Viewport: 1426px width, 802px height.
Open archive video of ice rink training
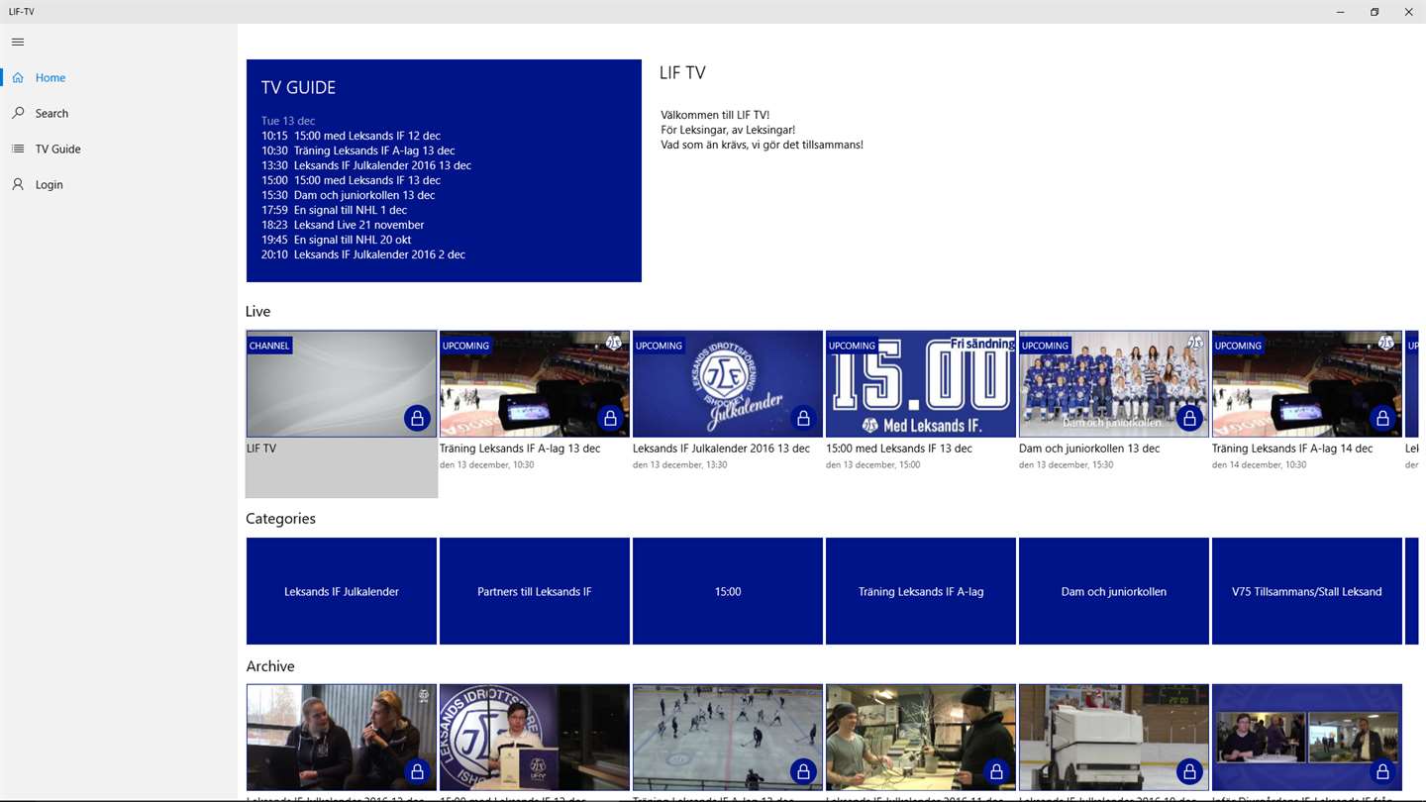pyautogui.click(x=728, y=737)
